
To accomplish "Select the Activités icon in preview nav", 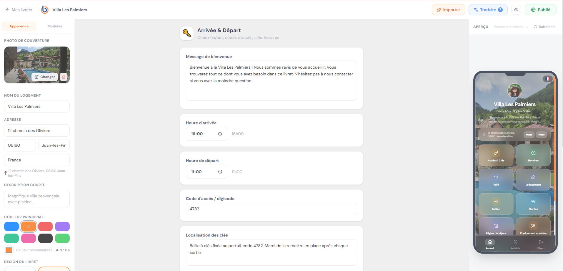I will click(515, 244).
